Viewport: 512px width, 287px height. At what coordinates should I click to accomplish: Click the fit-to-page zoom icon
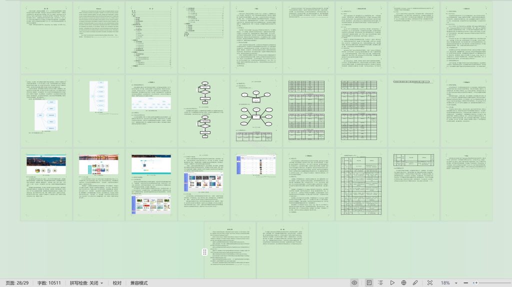(x=429, y=283)
